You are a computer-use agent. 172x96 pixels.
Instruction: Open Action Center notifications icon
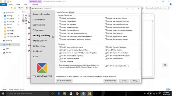(x=160, y=94)
